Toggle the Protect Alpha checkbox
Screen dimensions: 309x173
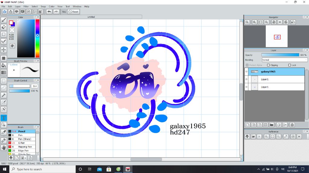[x=247, y=65]
